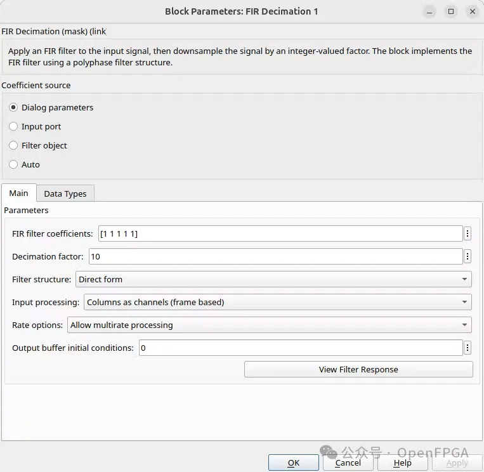The width and height of the screenshot is (484, 472).
Task: Choose Input port as coefficient source
Action: [13, 127]
